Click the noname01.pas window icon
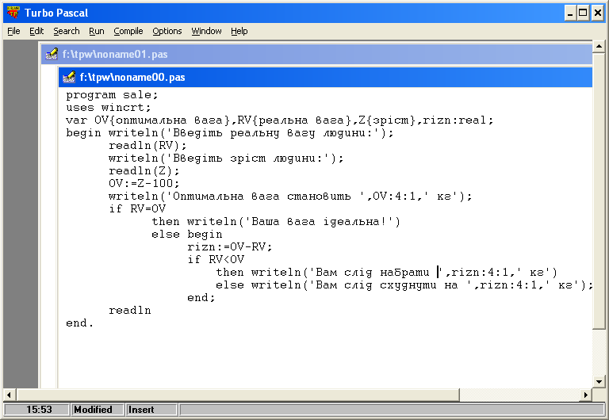 click(52, 54)
